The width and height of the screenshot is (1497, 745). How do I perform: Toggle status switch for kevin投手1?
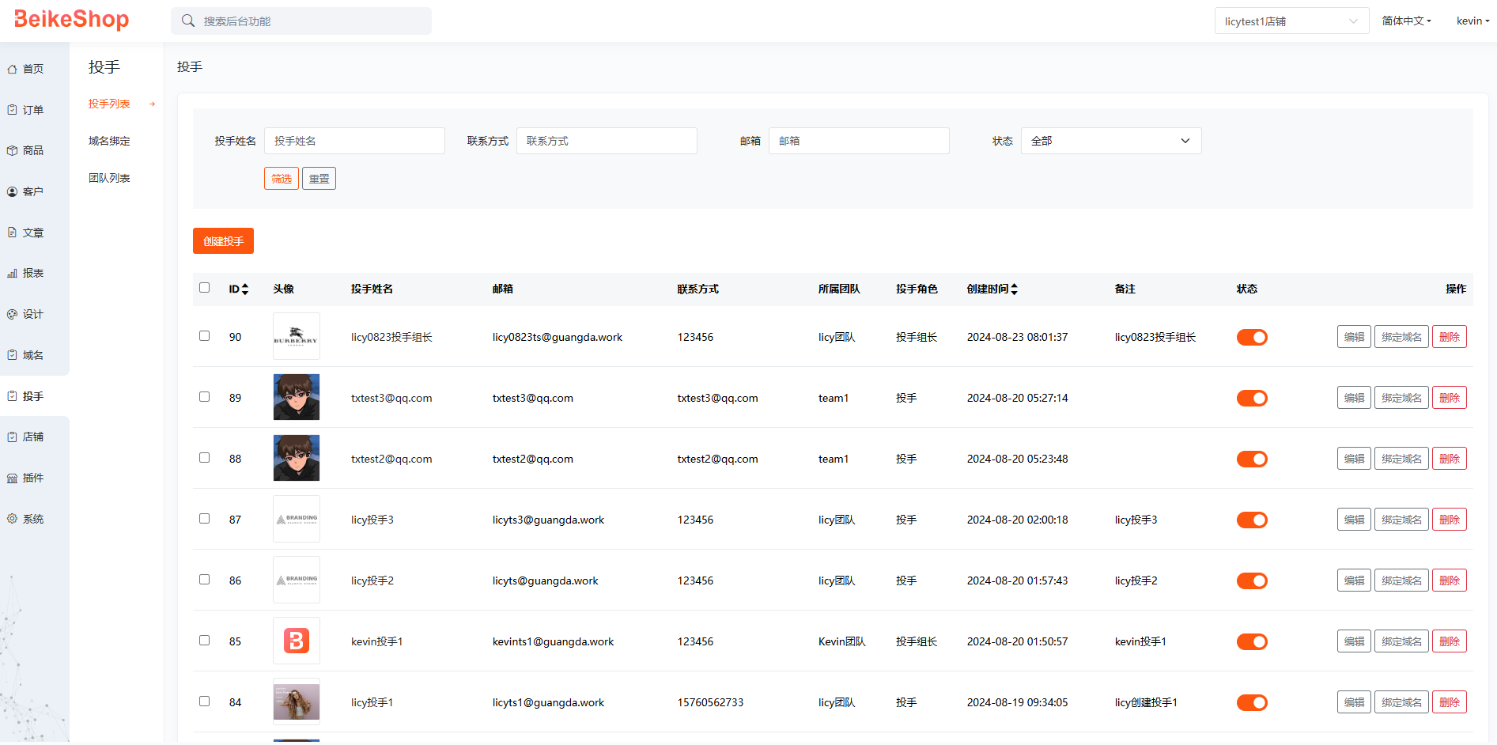pos(1252,642)
